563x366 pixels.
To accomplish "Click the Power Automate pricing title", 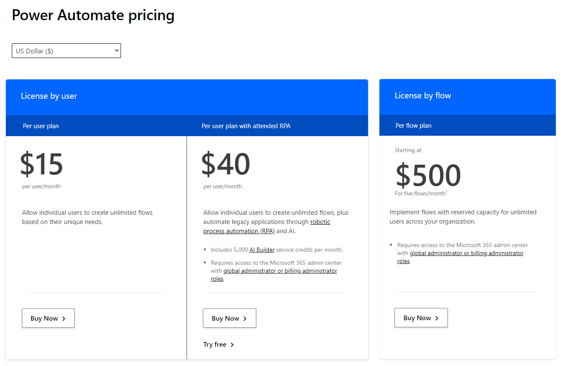I will (x=93, y=15).
